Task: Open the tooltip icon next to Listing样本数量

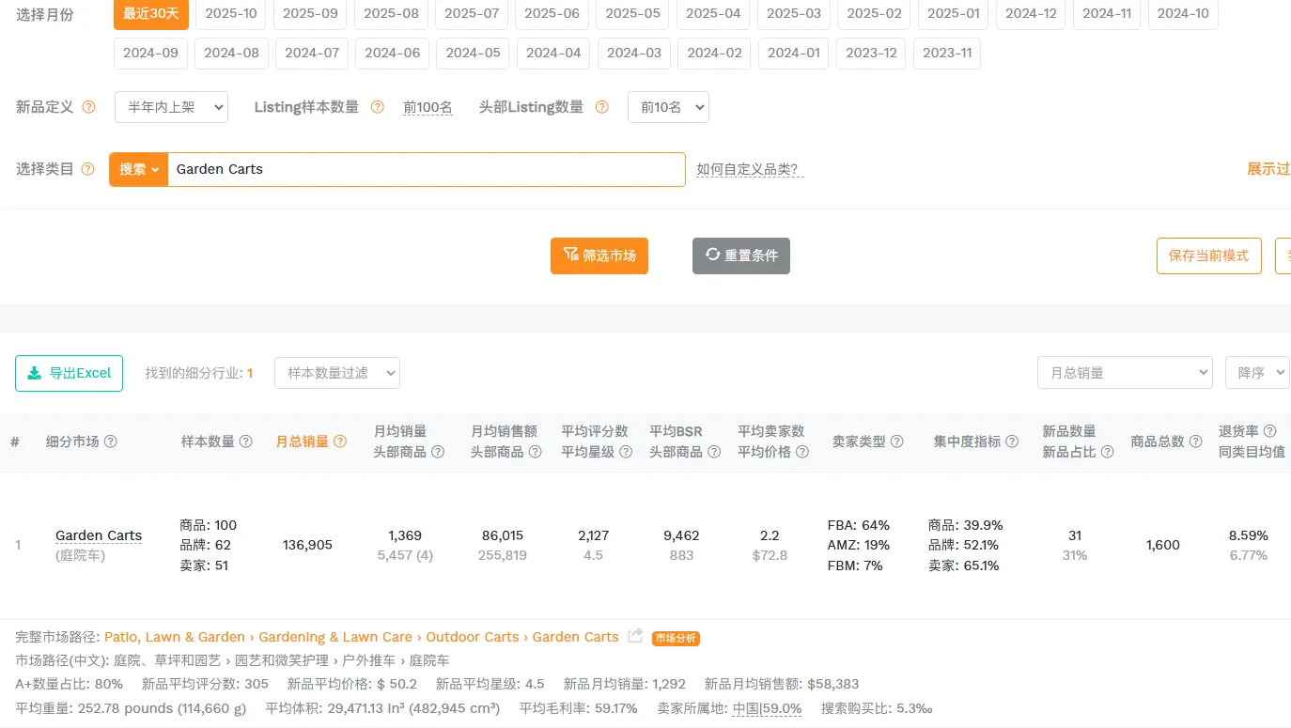Action: point(377,106)
